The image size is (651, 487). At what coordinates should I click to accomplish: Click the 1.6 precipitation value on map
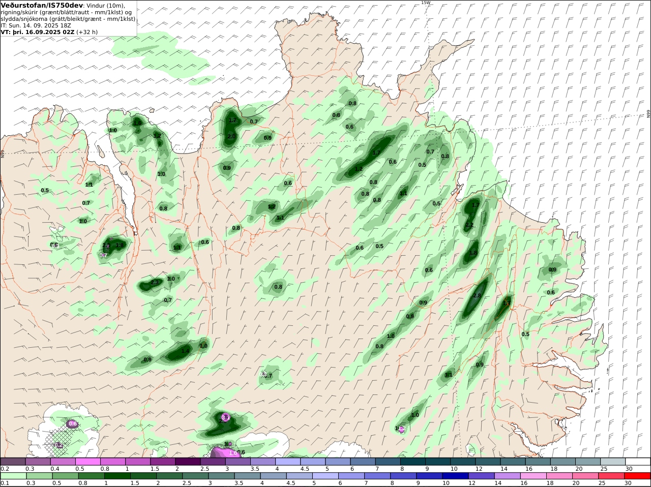pos(137,123)
